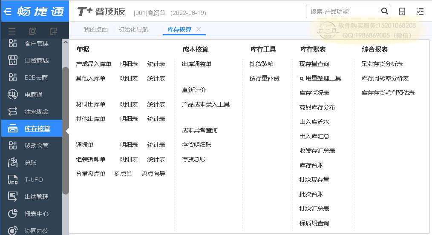Open 材料出库单
The image size is (432, 235).
91,104
